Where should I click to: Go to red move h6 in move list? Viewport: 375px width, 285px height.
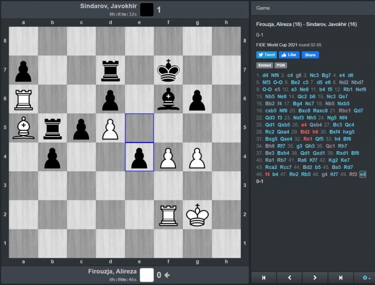click(315, 132)
